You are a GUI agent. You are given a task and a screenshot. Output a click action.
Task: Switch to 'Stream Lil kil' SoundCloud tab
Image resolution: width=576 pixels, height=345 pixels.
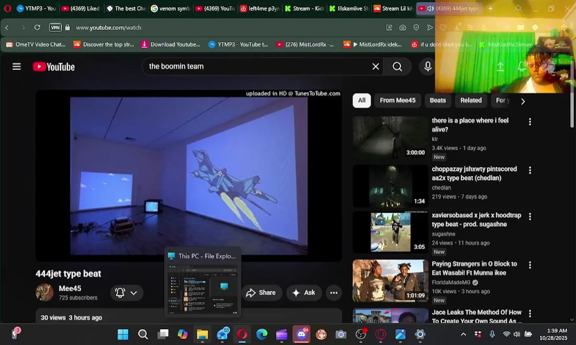tap(393, 9)
